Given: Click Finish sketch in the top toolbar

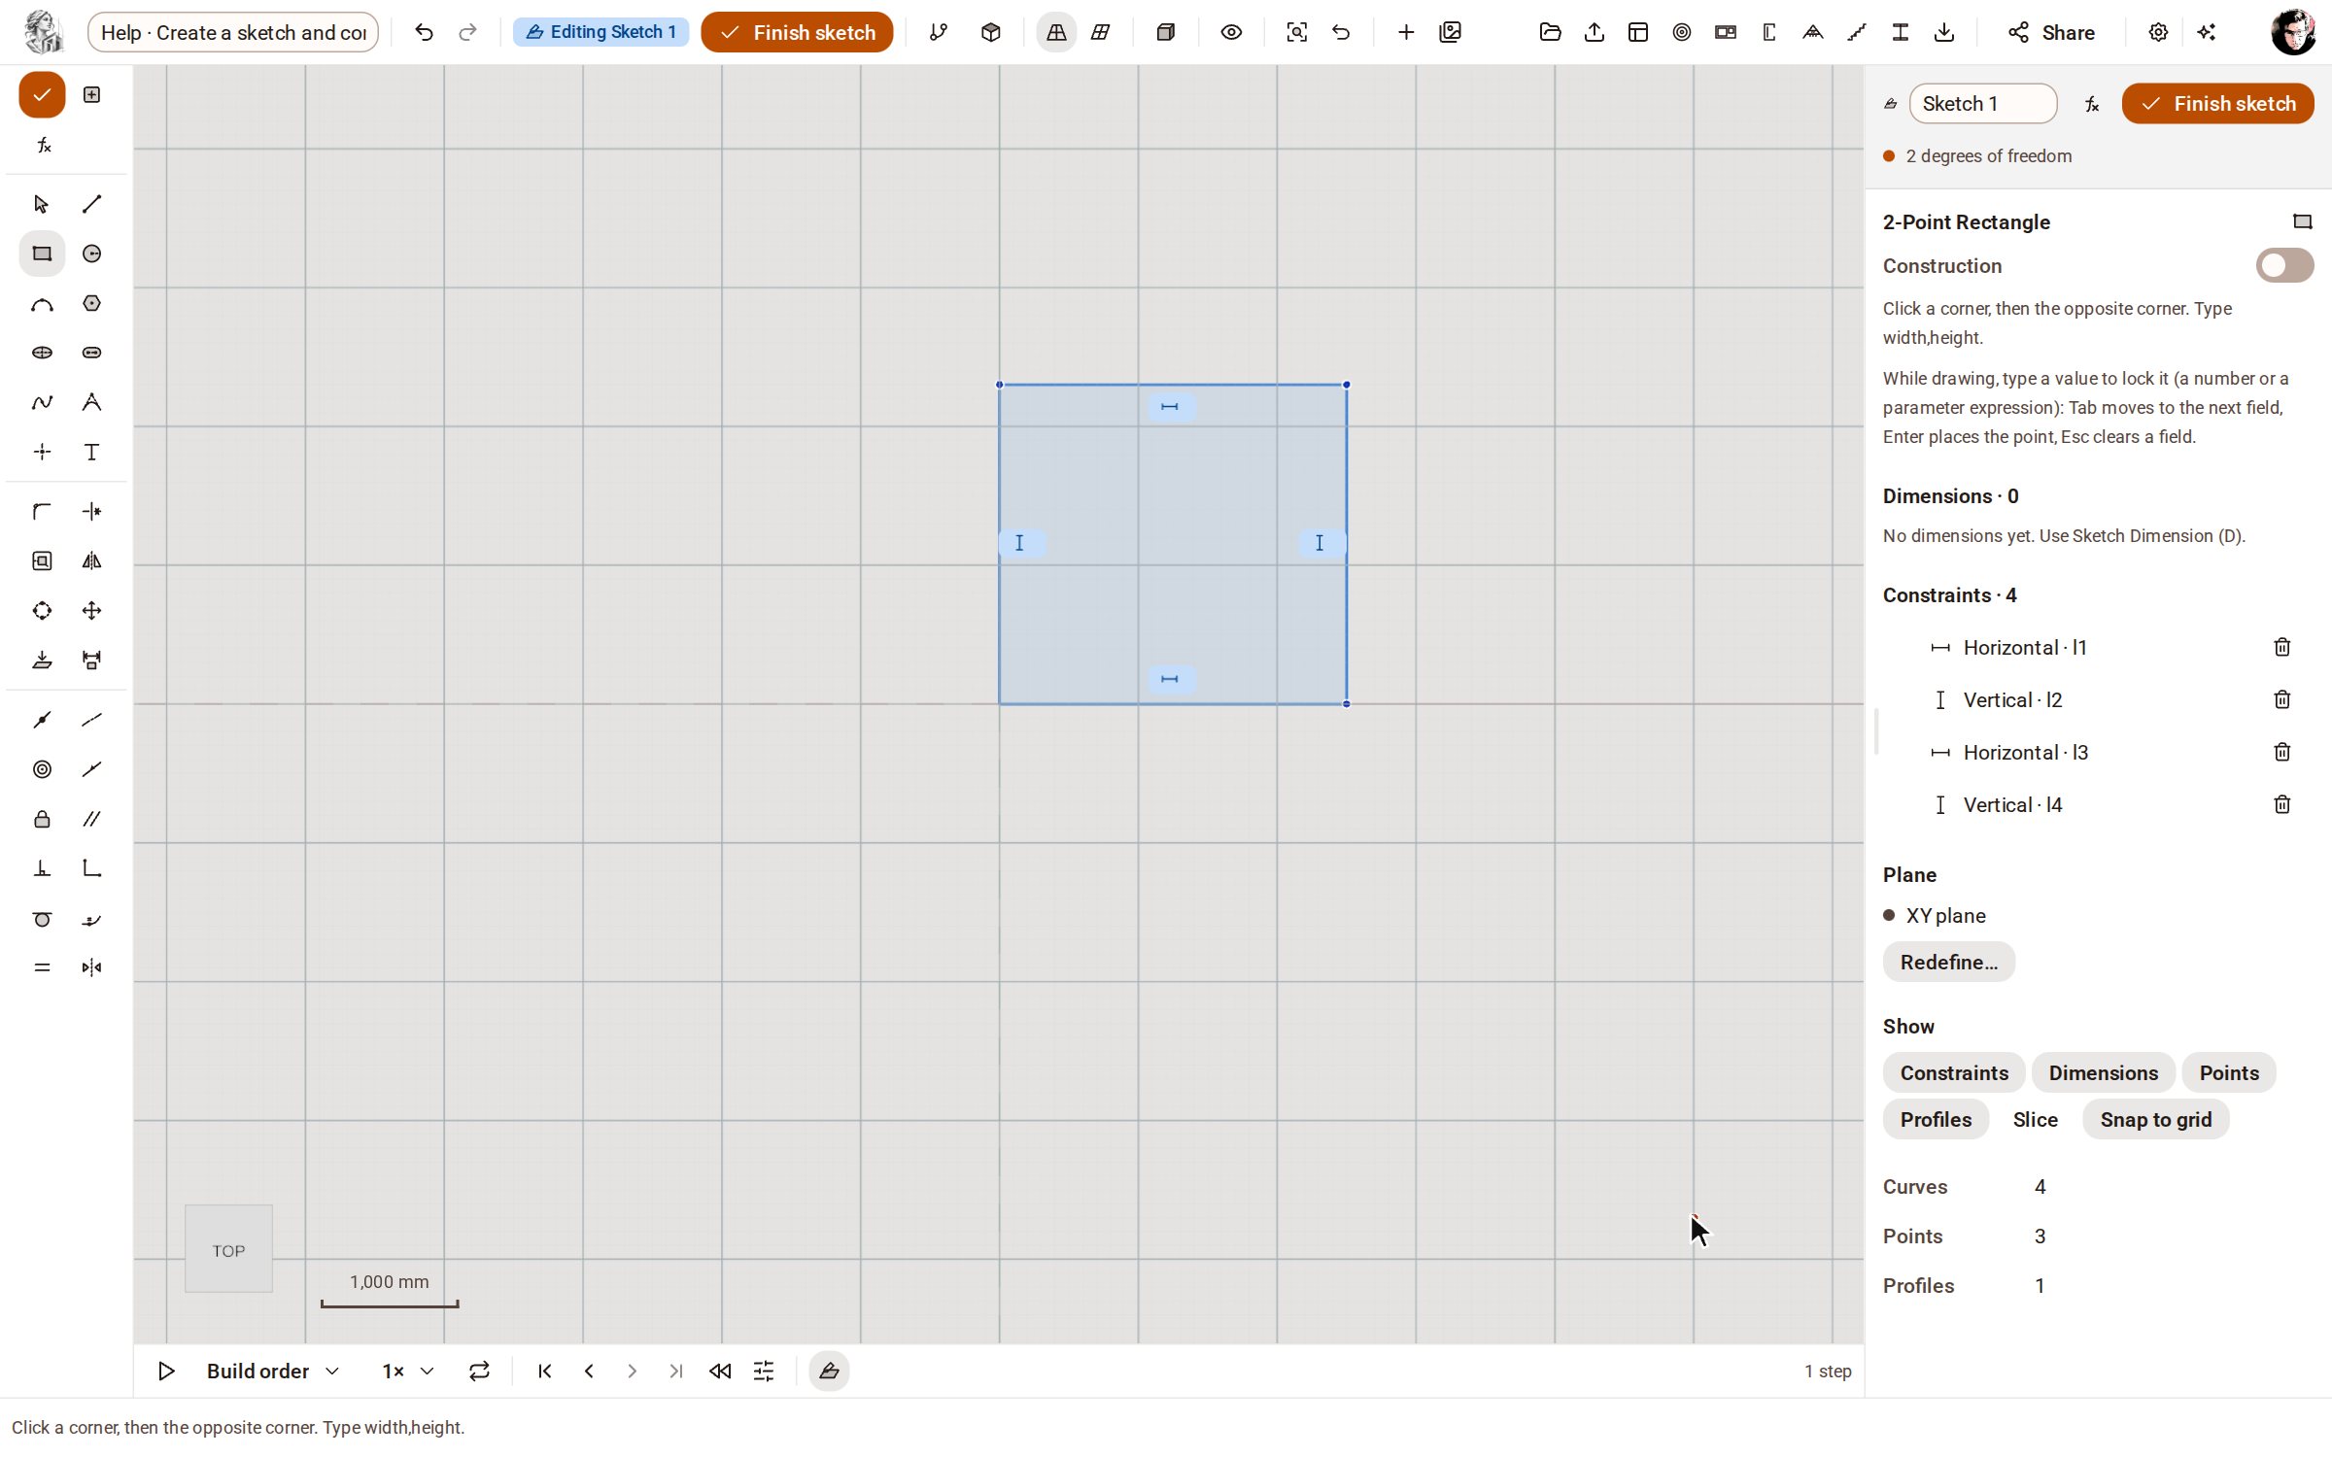Looking at the screenshot, I should pos(796,32).
